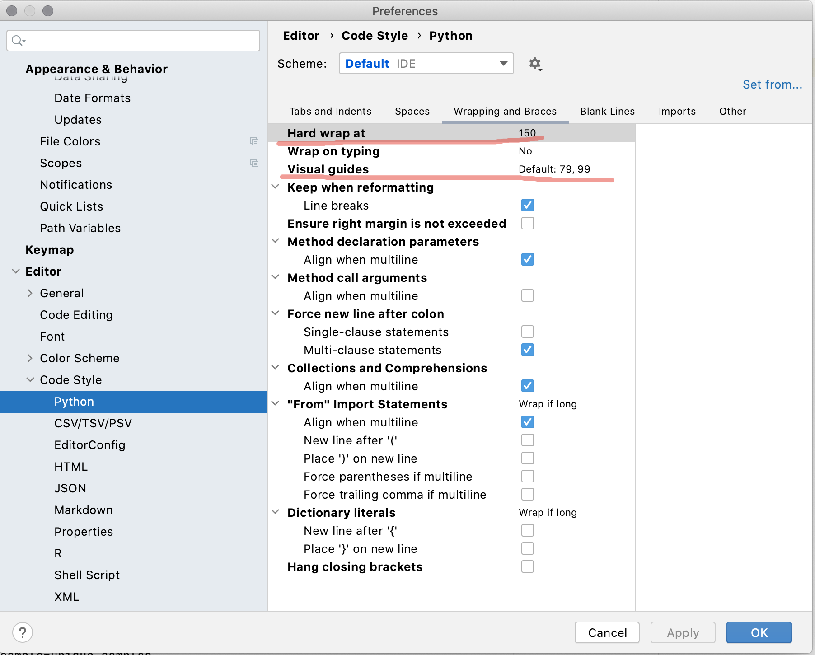
Task: Collapse the Dictionary literals section
Action: 276,511
